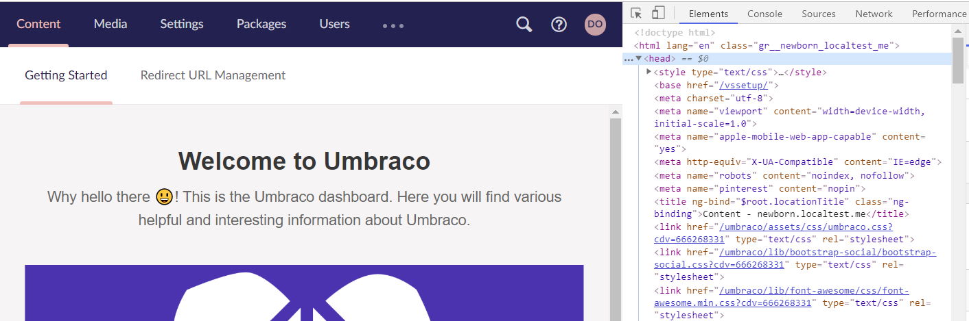
Task: Click the ellipsis beside the head node
Action: [x=628, y=60]
